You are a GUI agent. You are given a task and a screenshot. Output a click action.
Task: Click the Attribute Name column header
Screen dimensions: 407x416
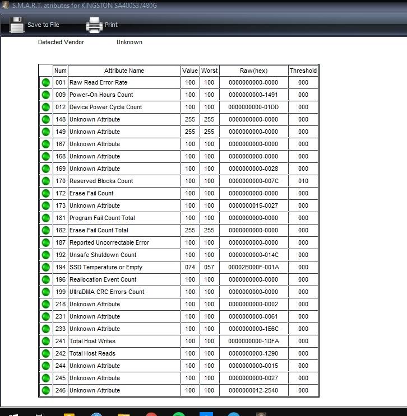pyautogui.click(x=124, y=71)
